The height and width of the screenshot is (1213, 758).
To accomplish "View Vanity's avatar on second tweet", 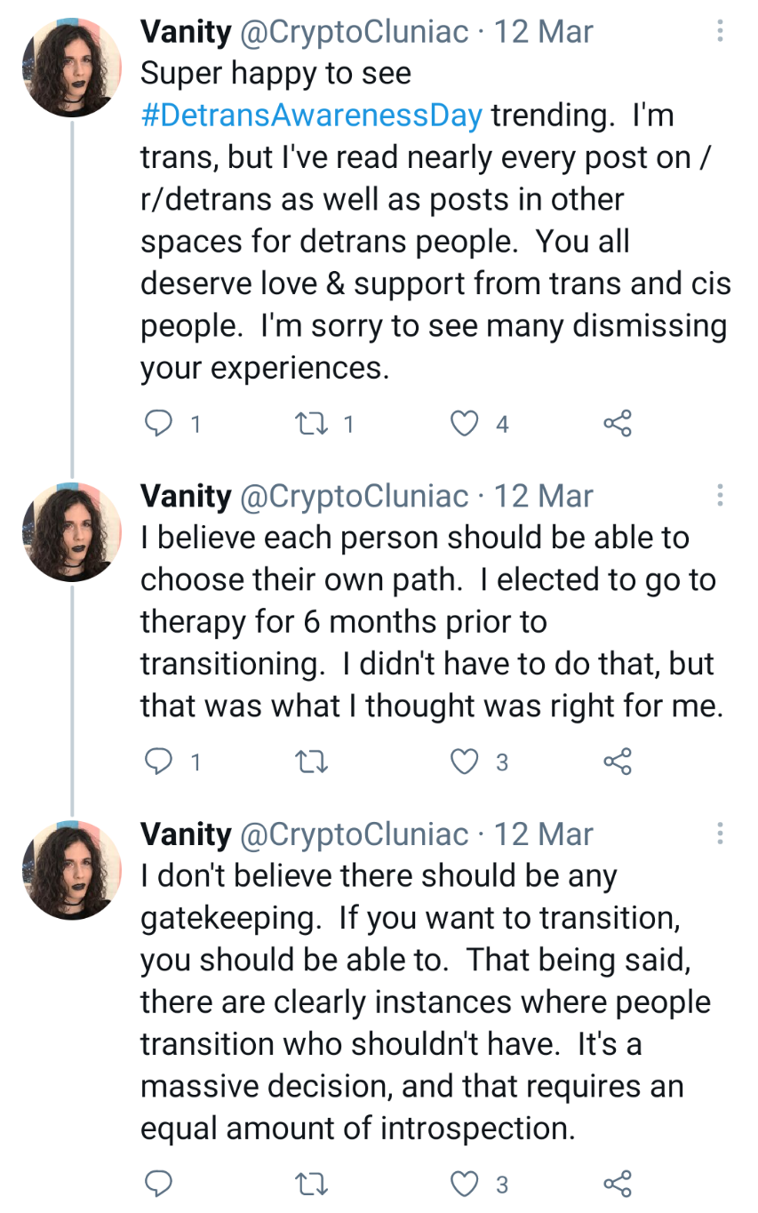I will (72, 531).
